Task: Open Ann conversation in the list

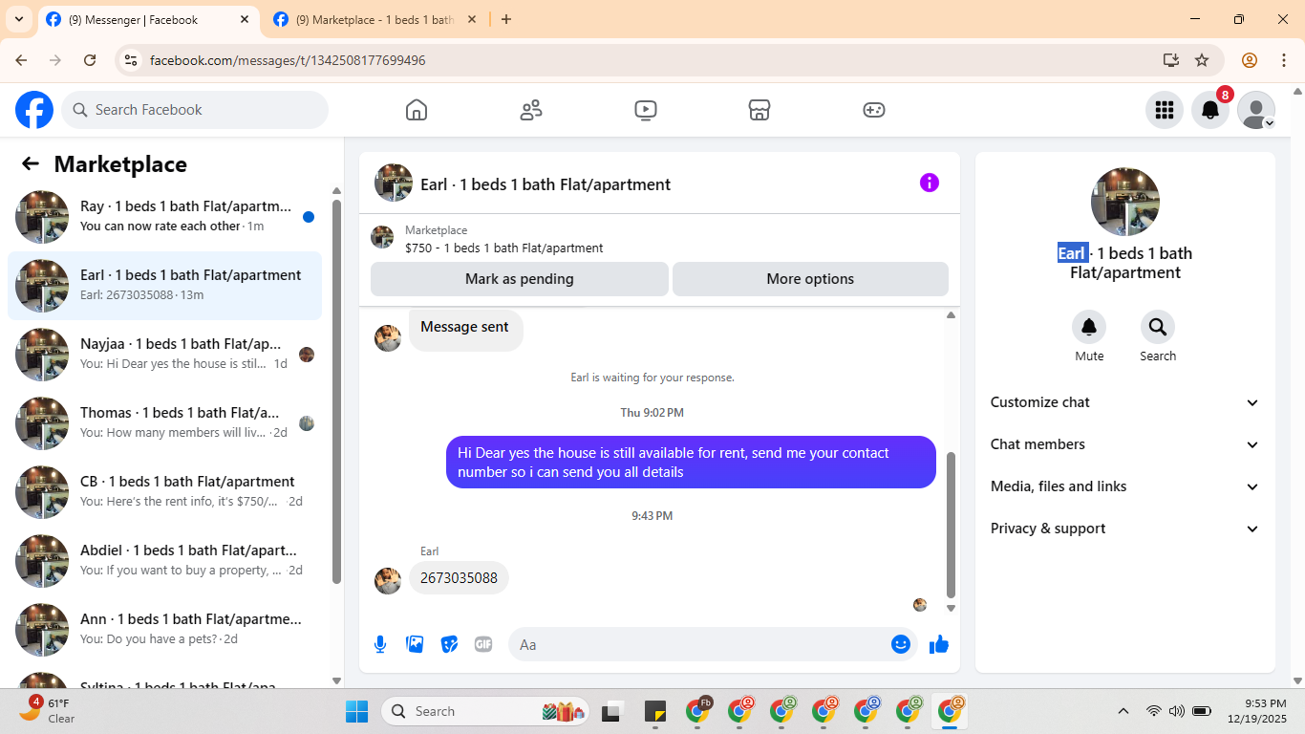Action: click(164, 630)
